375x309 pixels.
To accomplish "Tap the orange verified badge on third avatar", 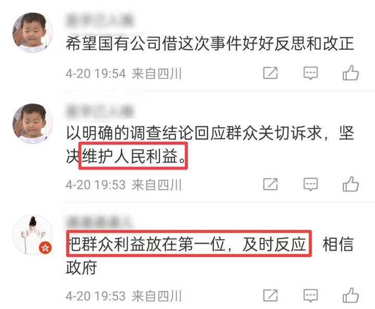I will pos(45,248).
